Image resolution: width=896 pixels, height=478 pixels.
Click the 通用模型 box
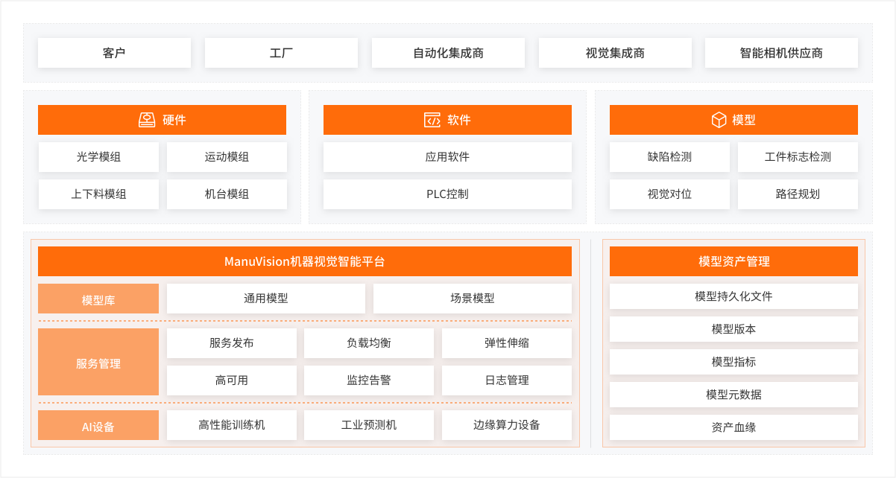tap(266, 299)
